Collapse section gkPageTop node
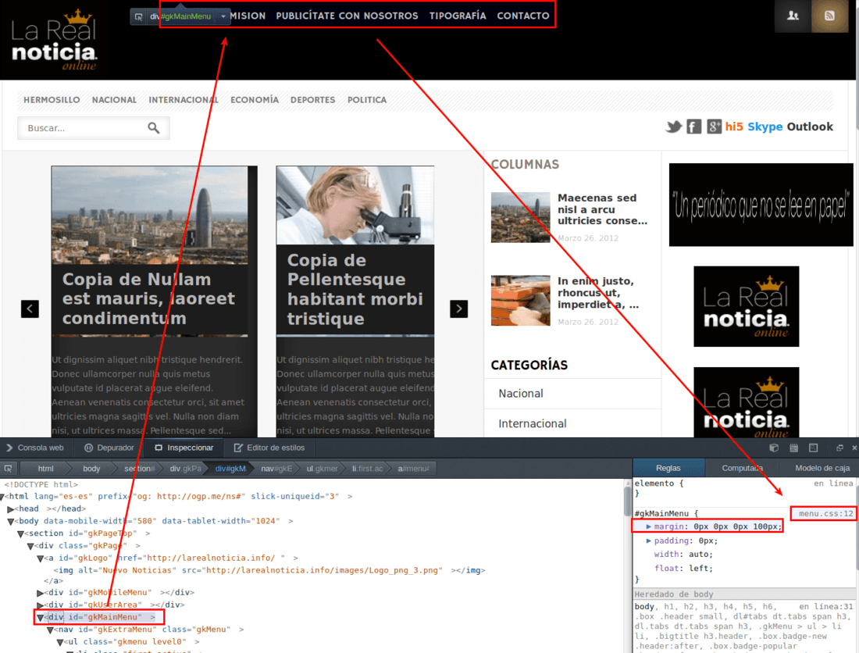This screenshot has height=653, width=859. point(20,534)
